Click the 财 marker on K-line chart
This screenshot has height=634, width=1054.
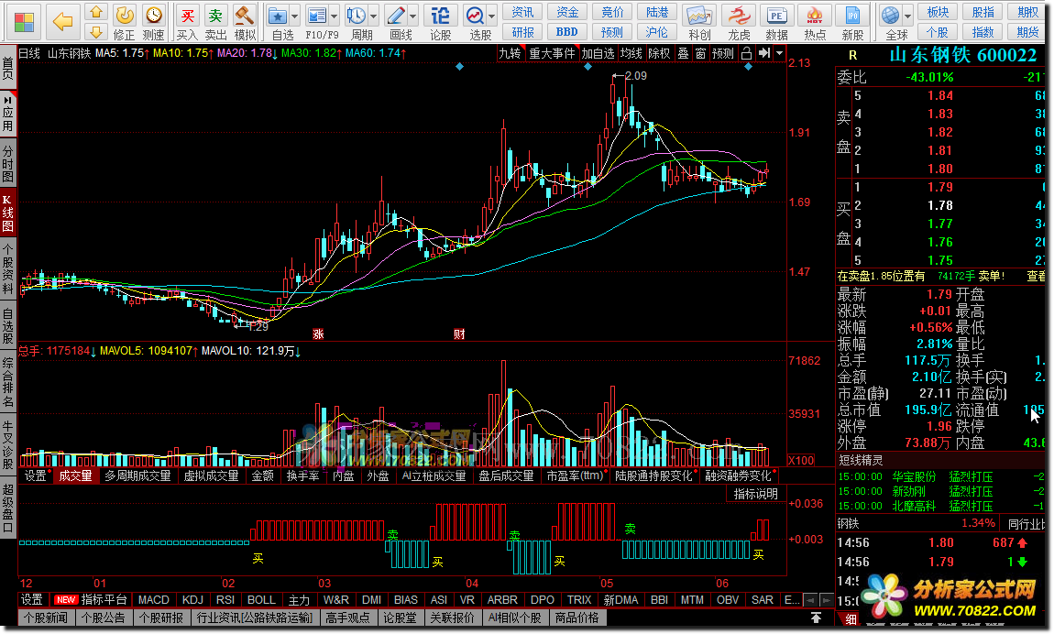[459, 334]
